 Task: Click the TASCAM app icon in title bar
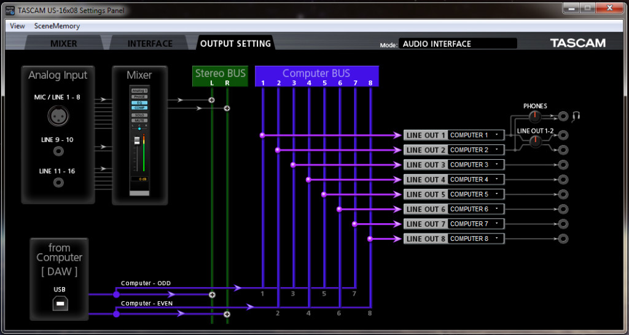pyautogui.click(x=10, y=10)
